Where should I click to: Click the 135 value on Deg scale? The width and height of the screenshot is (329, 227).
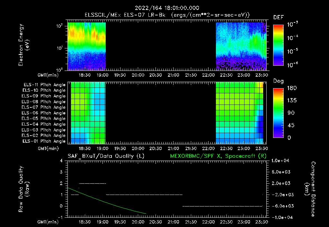pos(292,101)
